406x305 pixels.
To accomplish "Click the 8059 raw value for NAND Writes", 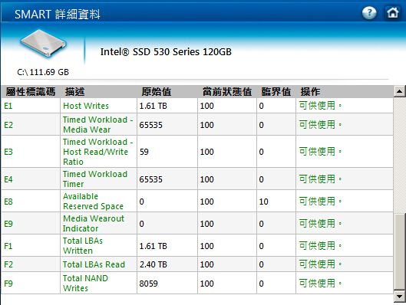I will 149,284.
